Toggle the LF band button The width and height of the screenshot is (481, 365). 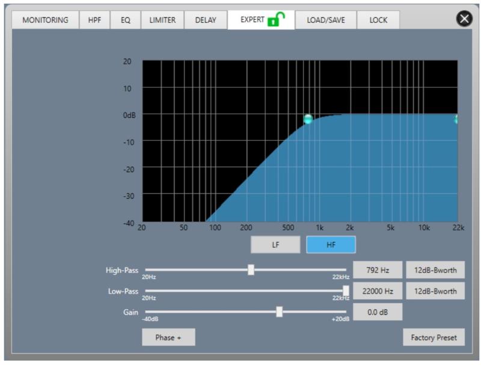(275, 245)
